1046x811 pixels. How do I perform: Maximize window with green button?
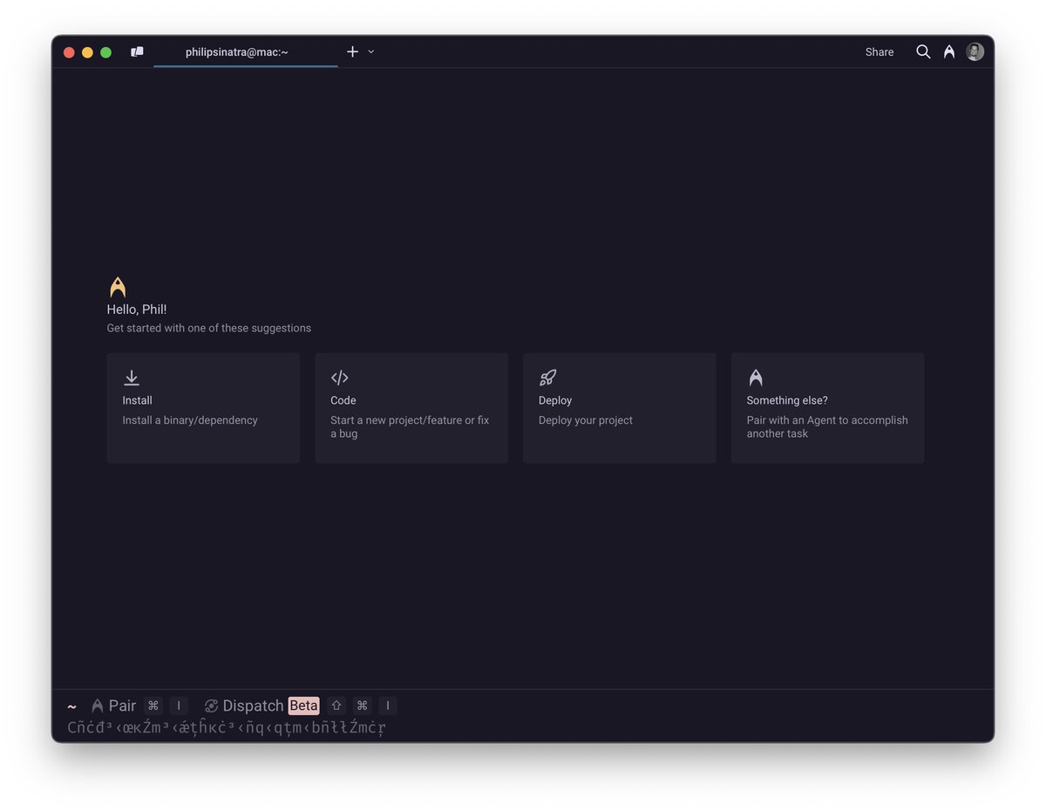tap(105, 52)
